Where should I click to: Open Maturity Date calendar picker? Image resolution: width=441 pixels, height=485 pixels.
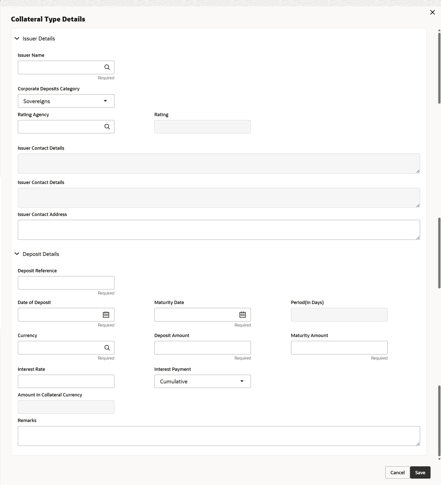click(x=242, y=315)
